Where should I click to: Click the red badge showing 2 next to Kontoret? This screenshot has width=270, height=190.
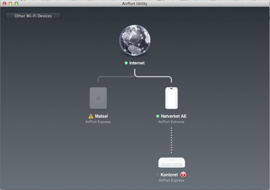click(x=183, y=175)
